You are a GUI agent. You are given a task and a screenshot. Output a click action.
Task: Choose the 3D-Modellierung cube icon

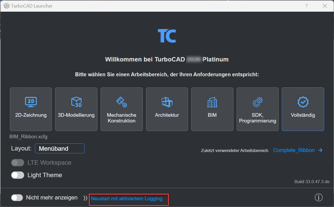(x=76, y=102)
